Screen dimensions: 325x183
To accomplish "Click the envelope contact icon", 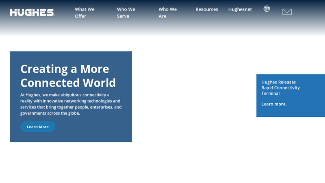I will pos(287,12).
